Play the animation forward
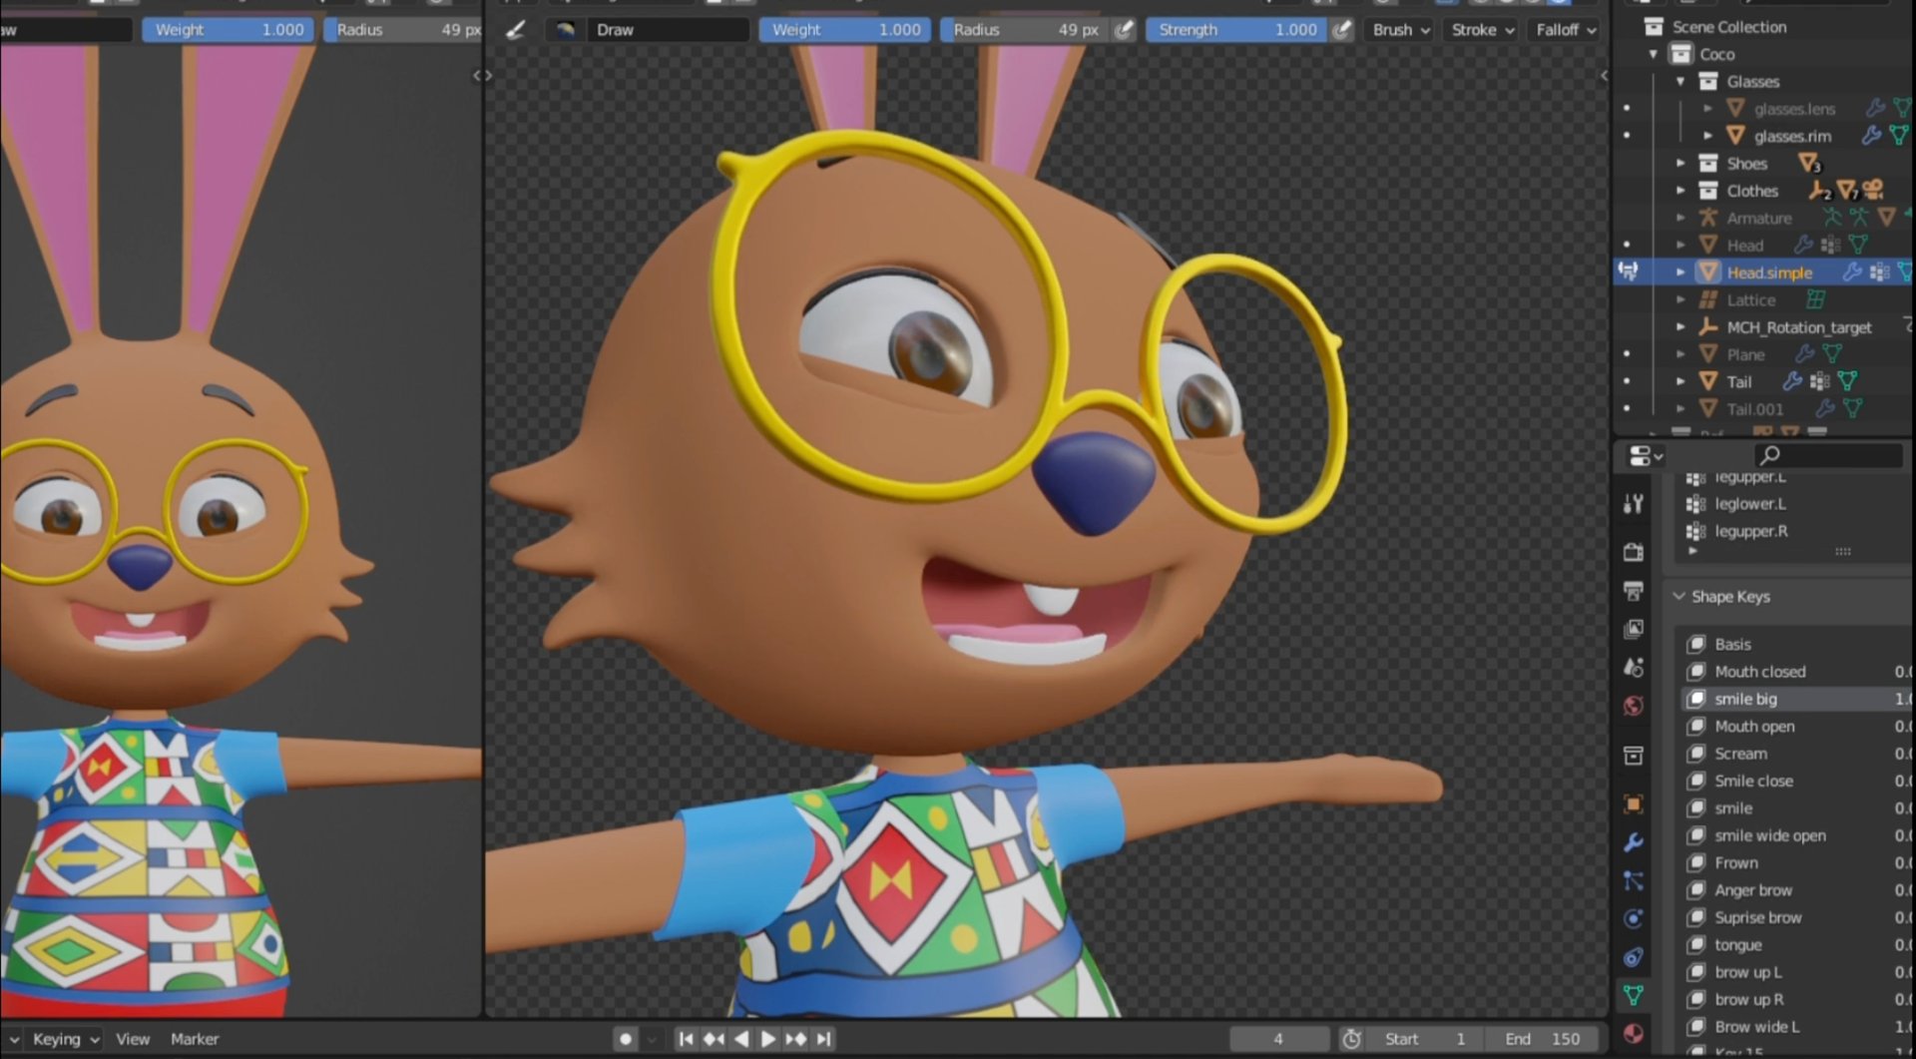The height and width of the screenshot is (1059, 1916). point(767,1039)
